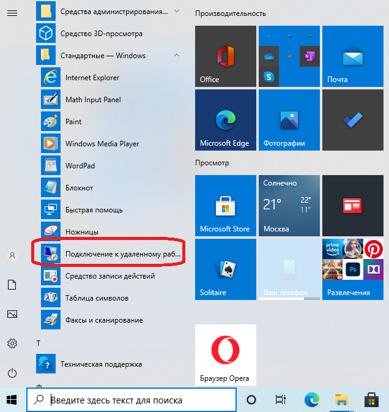
Task: Open the Ваш телефон tile
Action: (289, 269)
